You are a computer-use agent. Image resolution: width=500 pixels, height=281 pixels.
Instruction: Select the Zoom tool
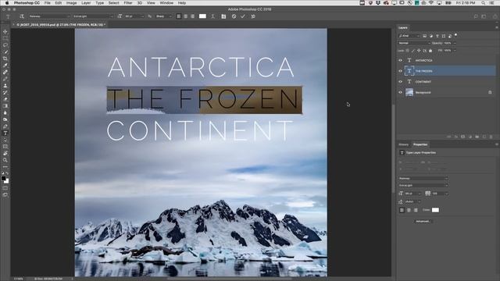tap(5, 160)
